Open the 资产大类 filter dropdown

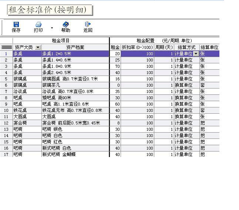(x=38, y=47)
